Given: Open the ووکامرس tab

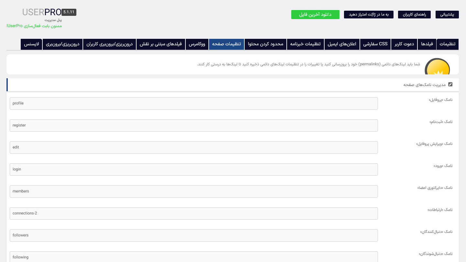Looking at the screenshot, I should click(197, 44).
